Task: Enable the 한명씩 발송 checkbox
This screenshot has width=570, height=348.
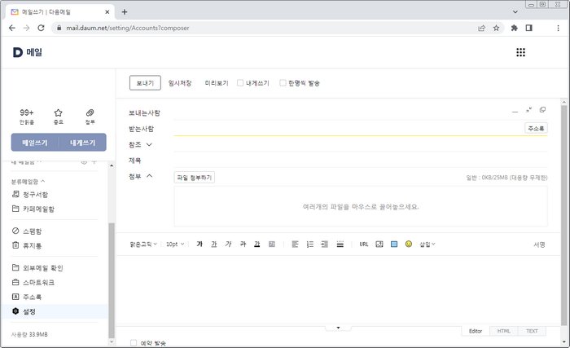Action: [283, 83]
